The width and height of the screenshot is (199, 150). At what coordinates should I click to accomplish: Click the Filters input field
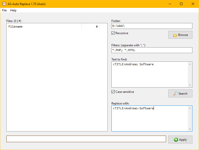click(x=152, y=50)
